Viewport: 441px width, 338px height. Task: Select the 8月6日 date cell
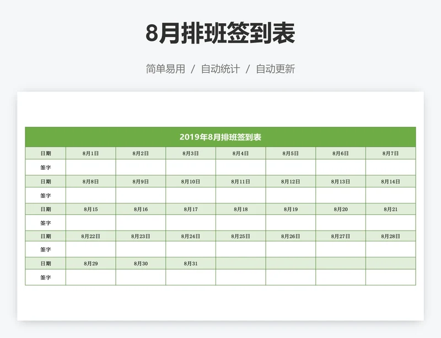point(341,153)
